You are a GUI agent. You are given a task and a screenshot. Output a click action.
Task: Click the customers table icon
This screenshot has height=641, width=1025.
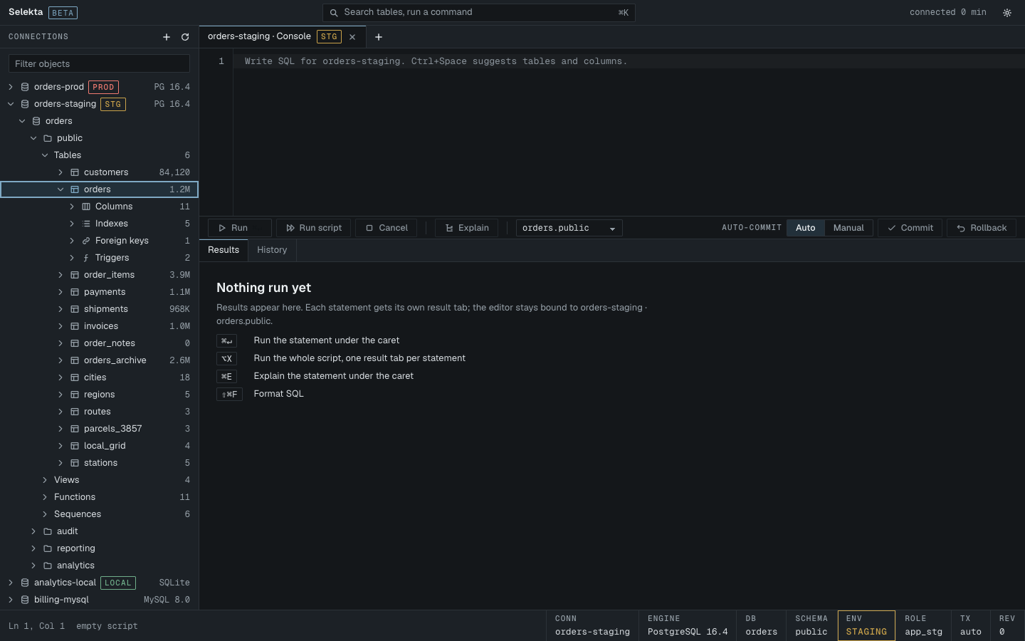pyautogui.click(x=75, y=172)
